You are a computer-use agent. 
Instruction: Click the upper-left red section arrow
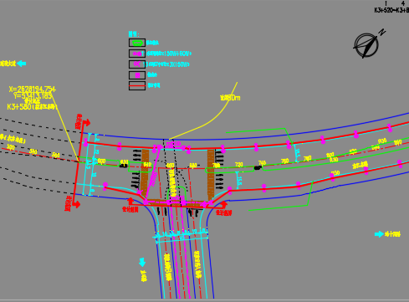(86, 122)
